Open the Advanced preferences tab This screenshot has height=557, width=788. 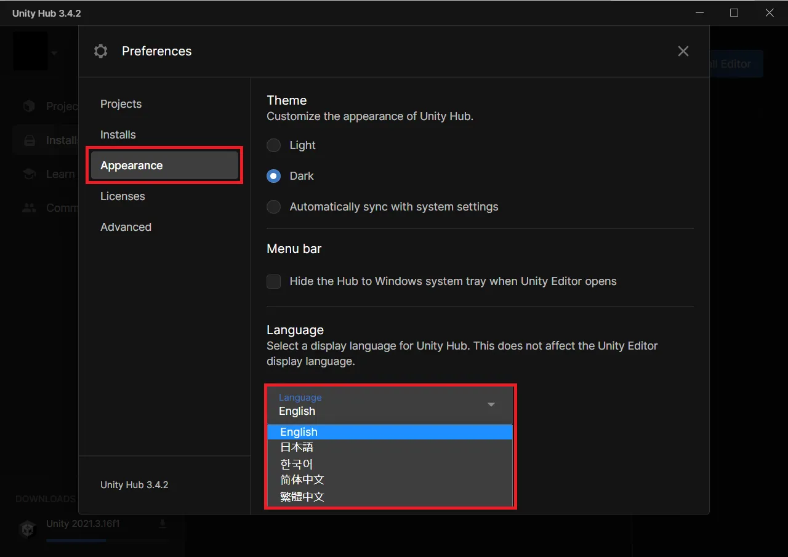coord(126,227)
